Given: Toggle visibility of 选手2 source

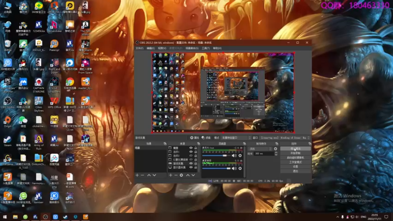Looking at the screenshot, I should 191,156.
